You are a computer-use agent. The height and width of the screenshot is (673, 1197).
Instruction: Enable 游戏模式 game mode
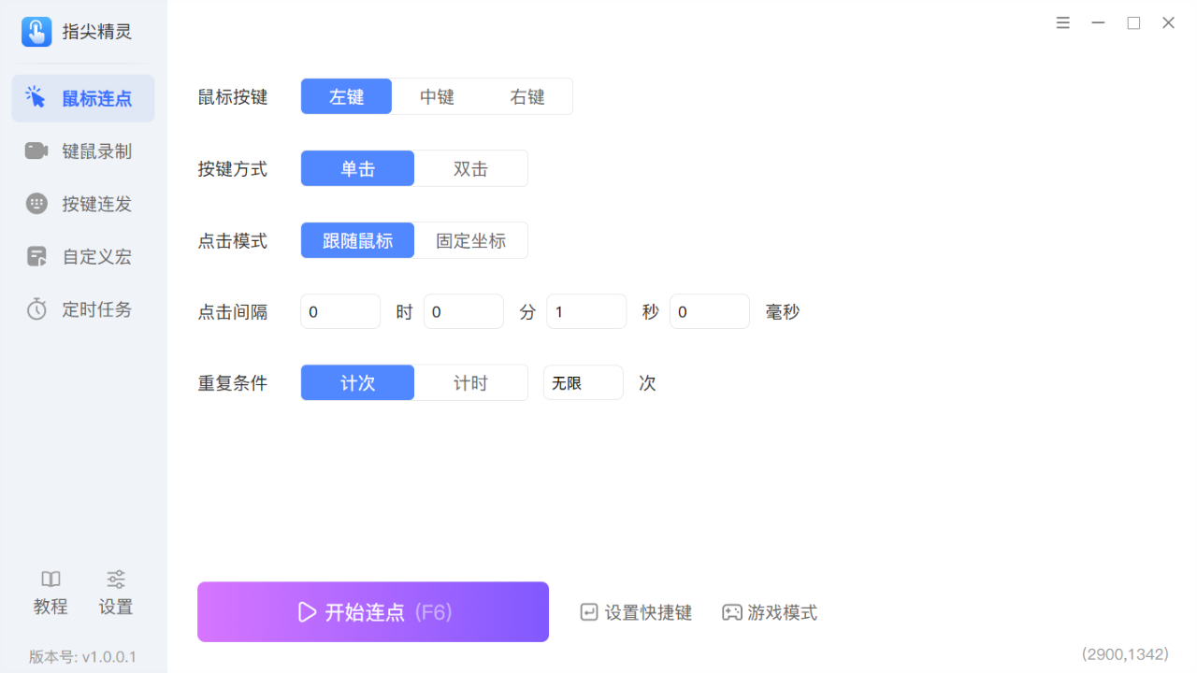point(770,612)
